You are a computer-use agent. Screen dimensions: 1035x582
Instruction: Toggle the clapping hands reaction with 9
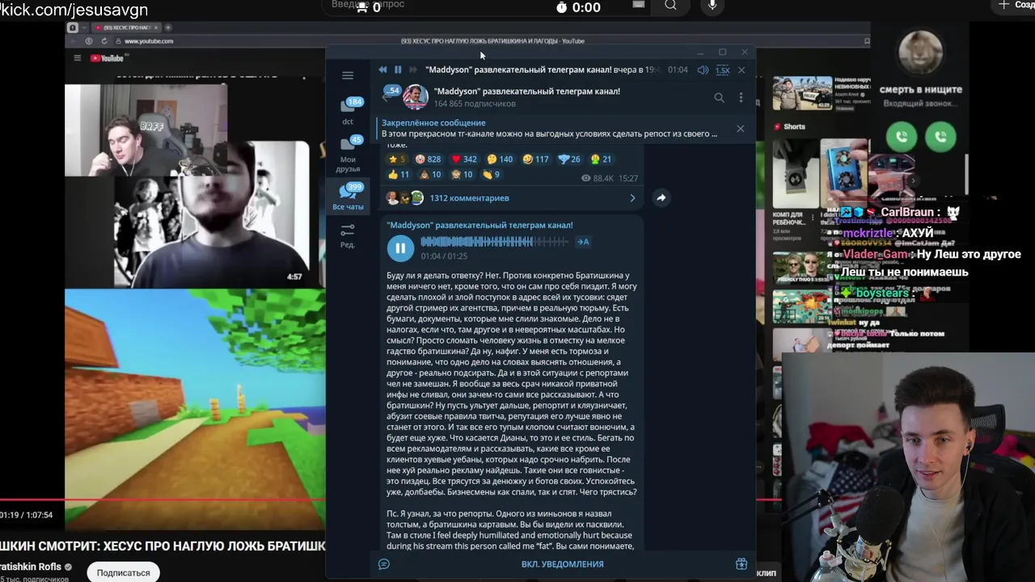coord(491,175)
